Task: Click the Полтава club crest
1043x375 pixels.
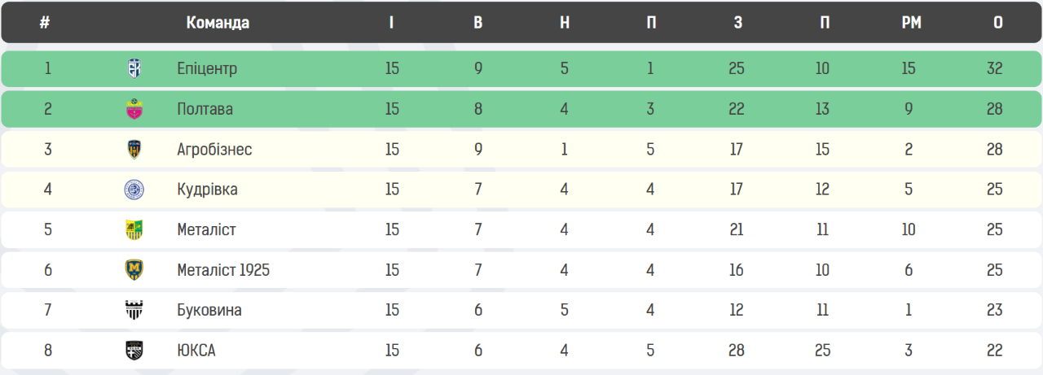Action: (x=134, y=109)
